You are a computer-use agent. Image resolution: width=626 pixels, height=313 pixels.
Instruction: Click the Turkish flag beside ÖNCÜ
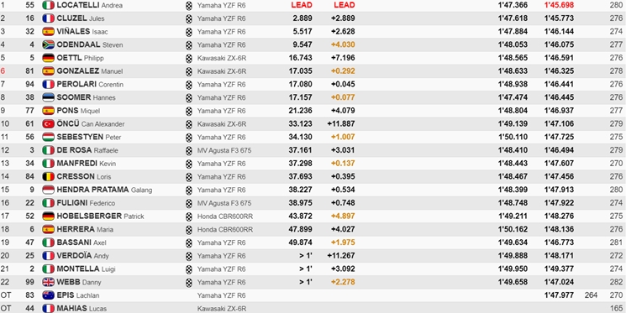click(x=48, y=124)
